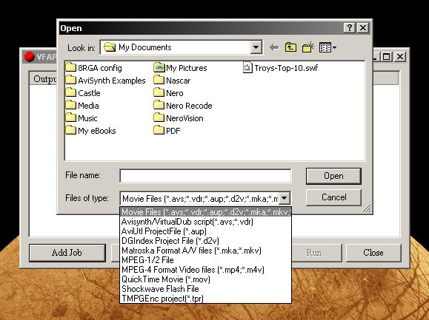This screenshot has height=320, width=429.
Task: Click Close button in VFAPI window
Action: pyautogui.click(x=373, y=253)
